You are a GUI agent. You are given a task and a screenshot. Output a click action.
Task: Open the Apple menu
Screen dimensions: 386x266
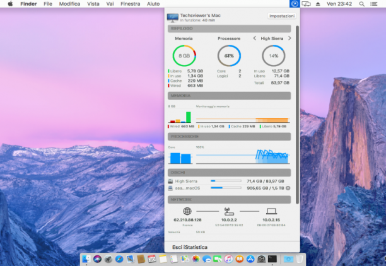10,4
